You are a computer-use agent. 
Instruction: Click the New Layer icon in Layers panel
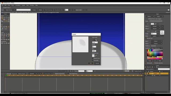point(146,67)
